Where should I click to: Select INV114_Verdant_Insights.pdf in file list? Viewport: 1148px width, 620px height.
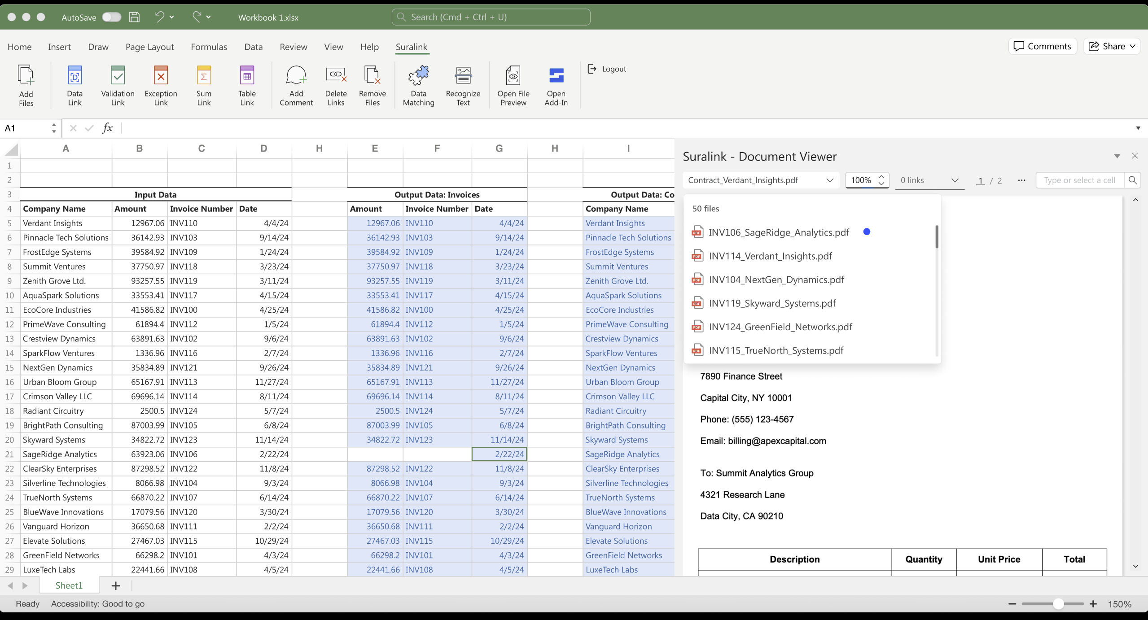(770, 256)
